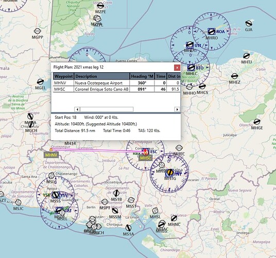The image size is (276, 258).
Task: Click the MGPP airport icon
Action: pos(37,31)
